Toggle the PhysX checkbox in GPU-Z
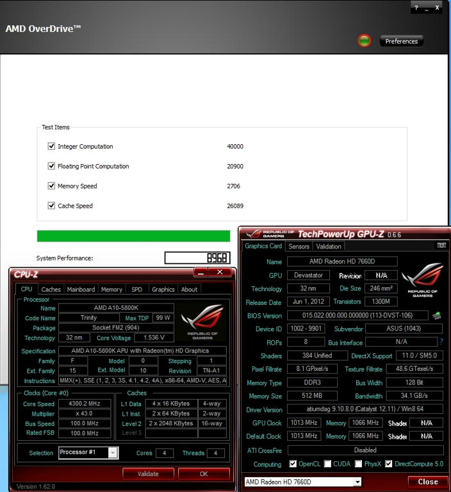The height and width of the screenshot is (492, 451). [x=358, y=464]
